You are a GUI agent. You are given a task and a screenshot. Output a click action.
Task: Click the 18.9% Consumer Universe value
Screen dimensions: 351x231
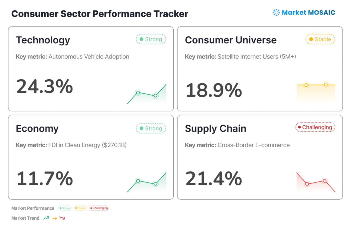point(214,90)
